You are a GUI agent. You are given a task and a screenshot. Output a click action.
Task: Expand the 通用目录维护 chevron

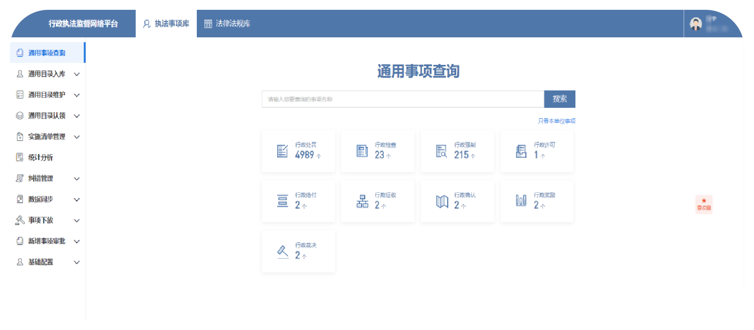77,95
